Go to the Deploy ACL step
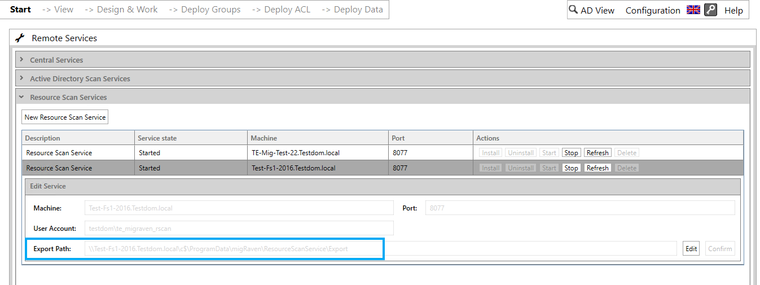Image resolution: width=760 pixels, height=285 pixels. pos(281,10)
